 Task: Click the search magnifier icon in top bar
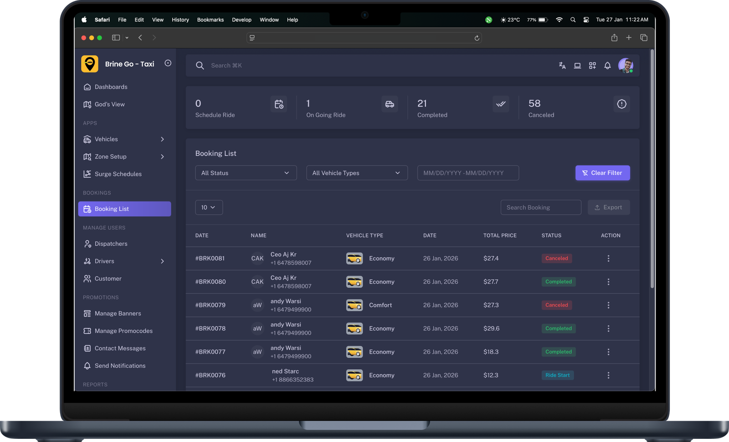[x=200, y=66]
